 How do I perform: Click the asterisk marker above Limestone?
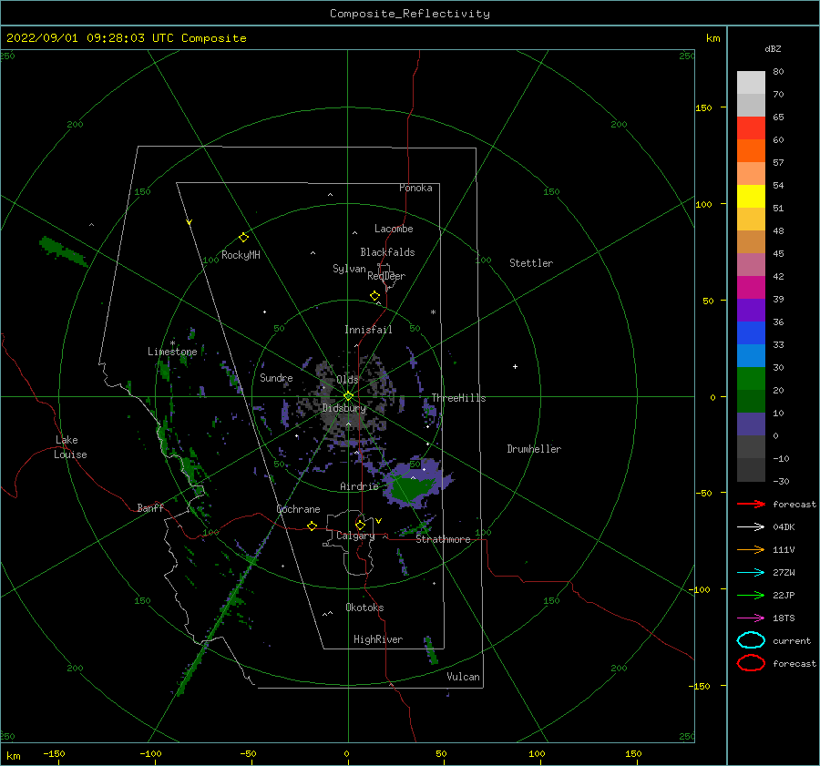click(x=172, y=343)
